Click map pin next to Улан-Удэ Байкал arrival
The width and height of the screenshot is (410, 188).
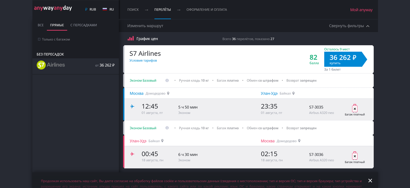pos(293,93)
